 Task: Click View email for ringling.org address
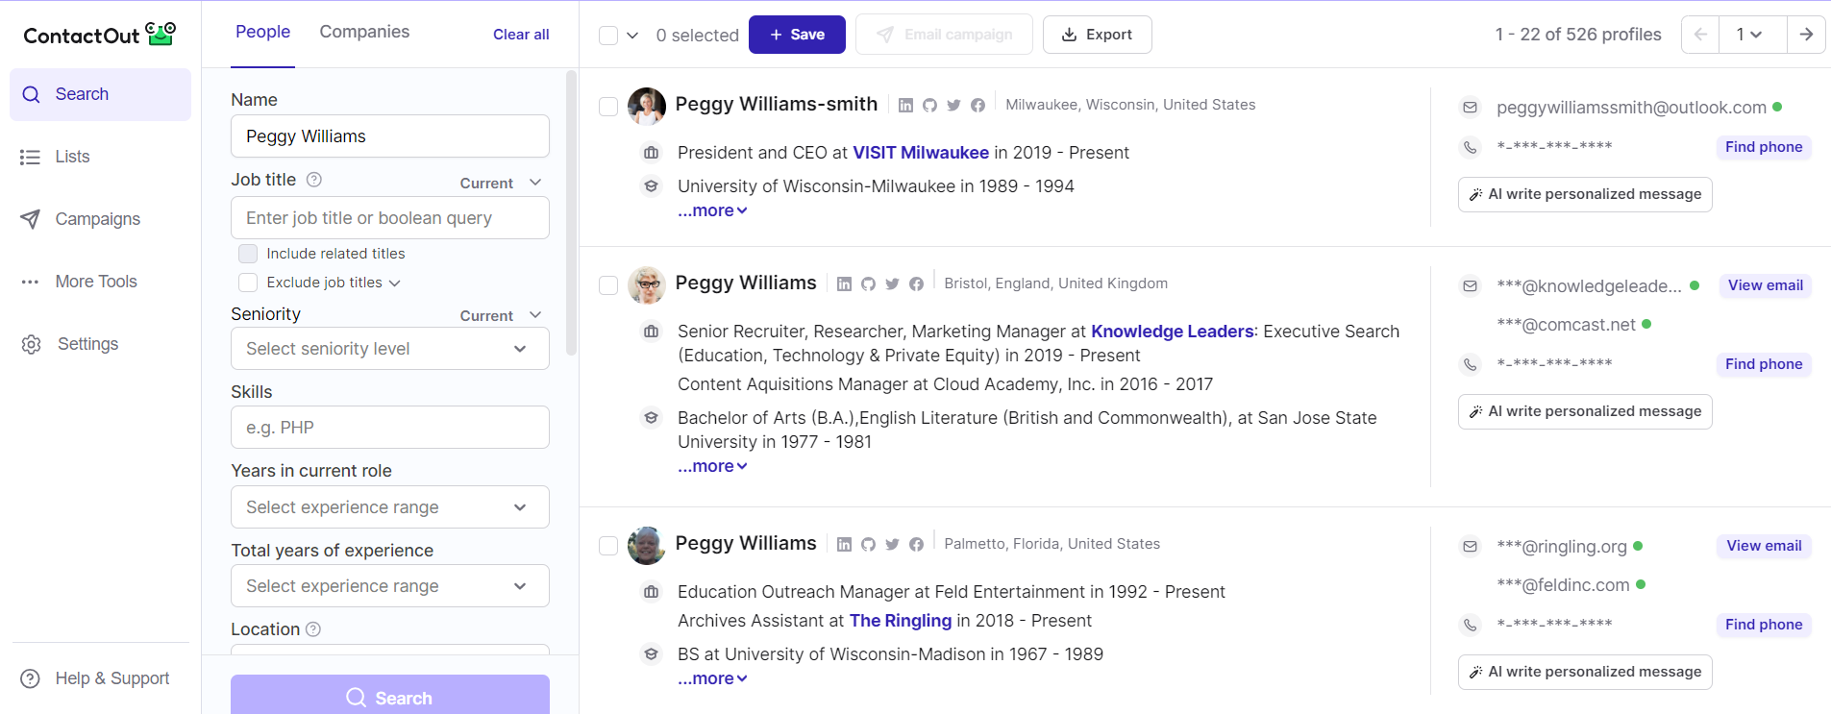[x=1763, y=546]
